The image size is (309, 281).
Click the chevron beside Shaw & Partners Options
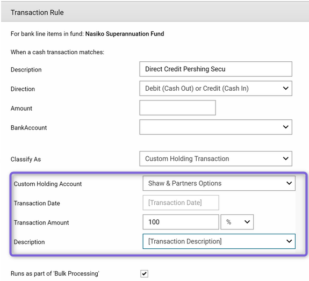[289, 183]
